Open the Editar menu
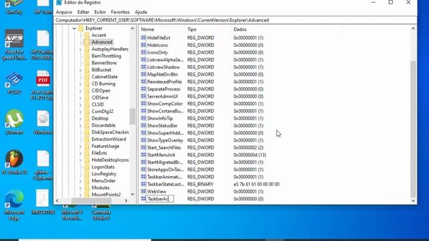 pos(83,12)
